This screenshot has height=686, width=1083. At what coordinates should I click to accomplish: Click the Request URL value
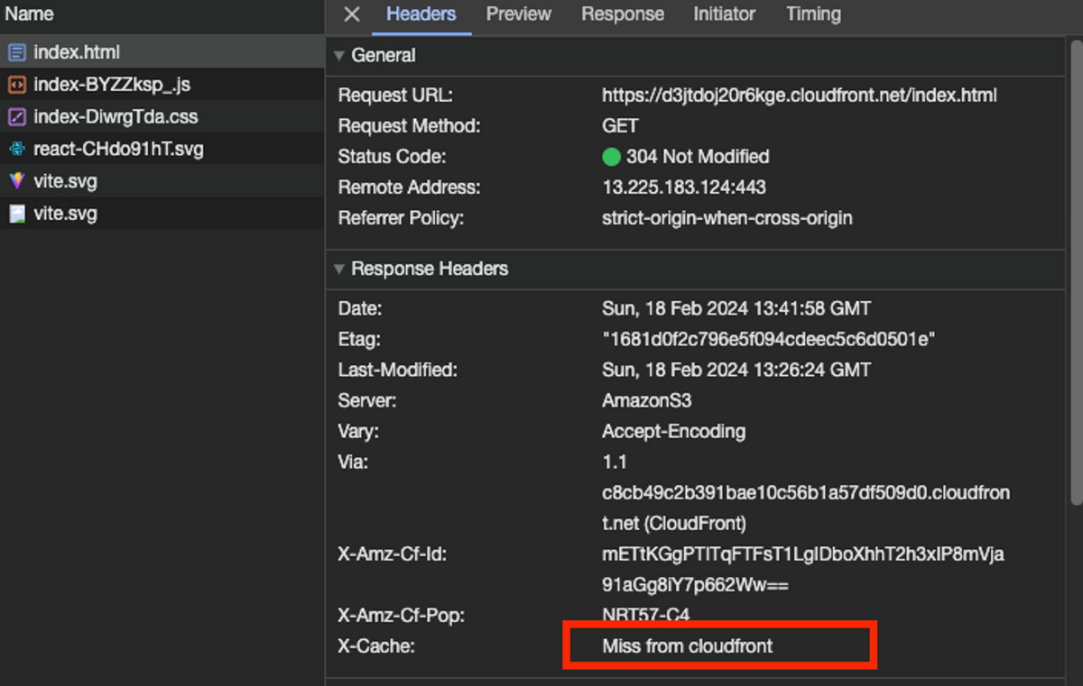point(799,95)
